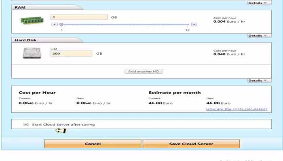Click the Add another HD button
Image resolution: width=283 pixels, height=161 pixels.
(x=144, y=71)
